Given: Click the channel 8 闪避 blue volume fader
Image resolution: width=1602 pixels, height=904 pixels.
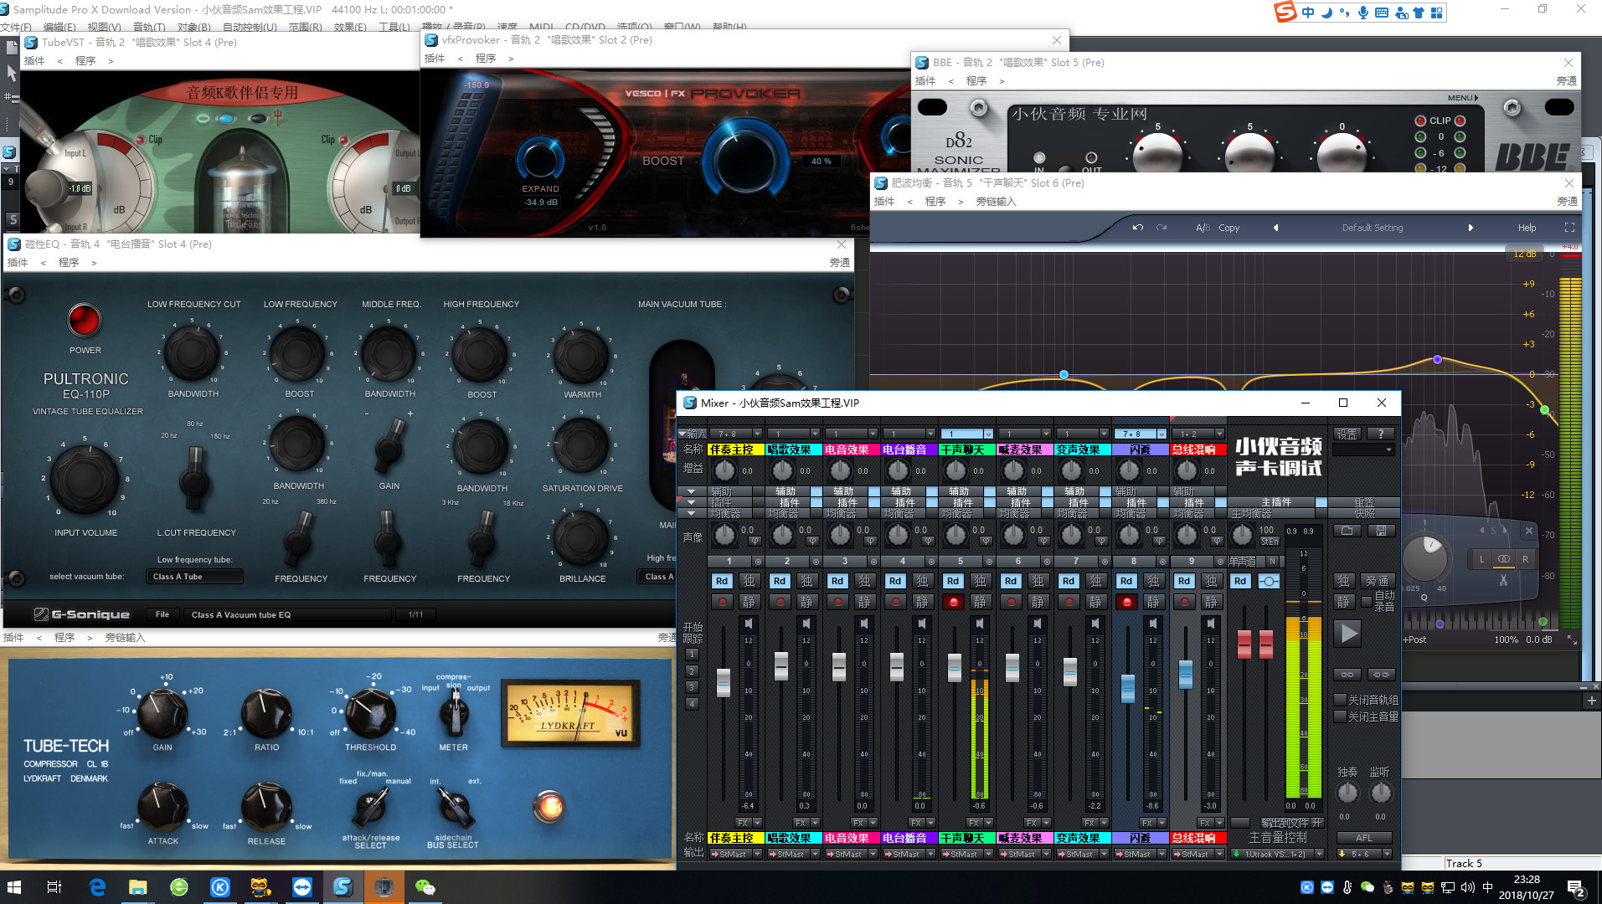Looking at the screenshot, I should pos(1128,688).
